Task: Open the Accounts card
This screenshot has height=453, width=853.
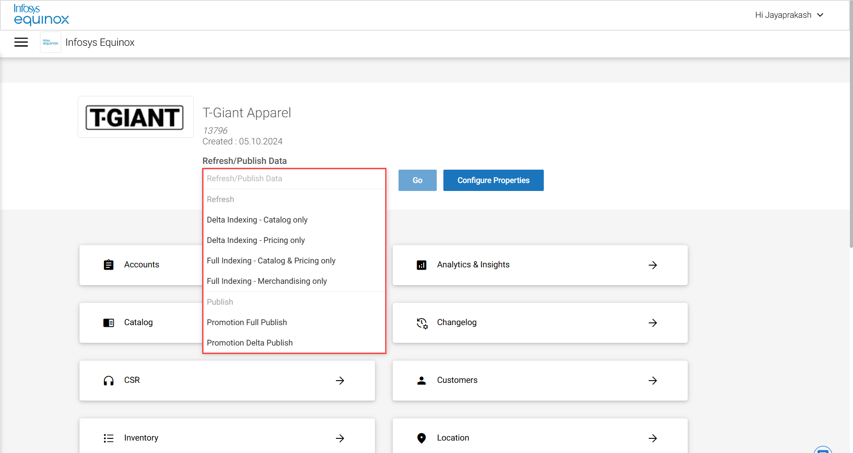Action: 141,265
